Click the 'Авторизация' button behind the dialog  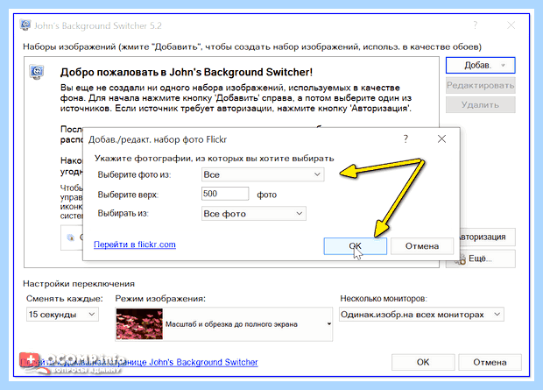(x=488, y=238)
